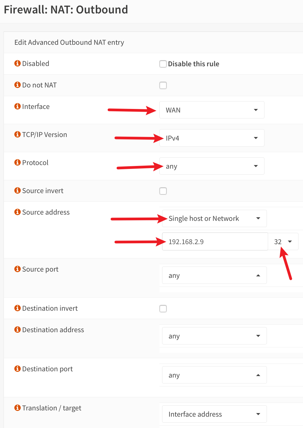Open the Protocol any dropdown

212,166
